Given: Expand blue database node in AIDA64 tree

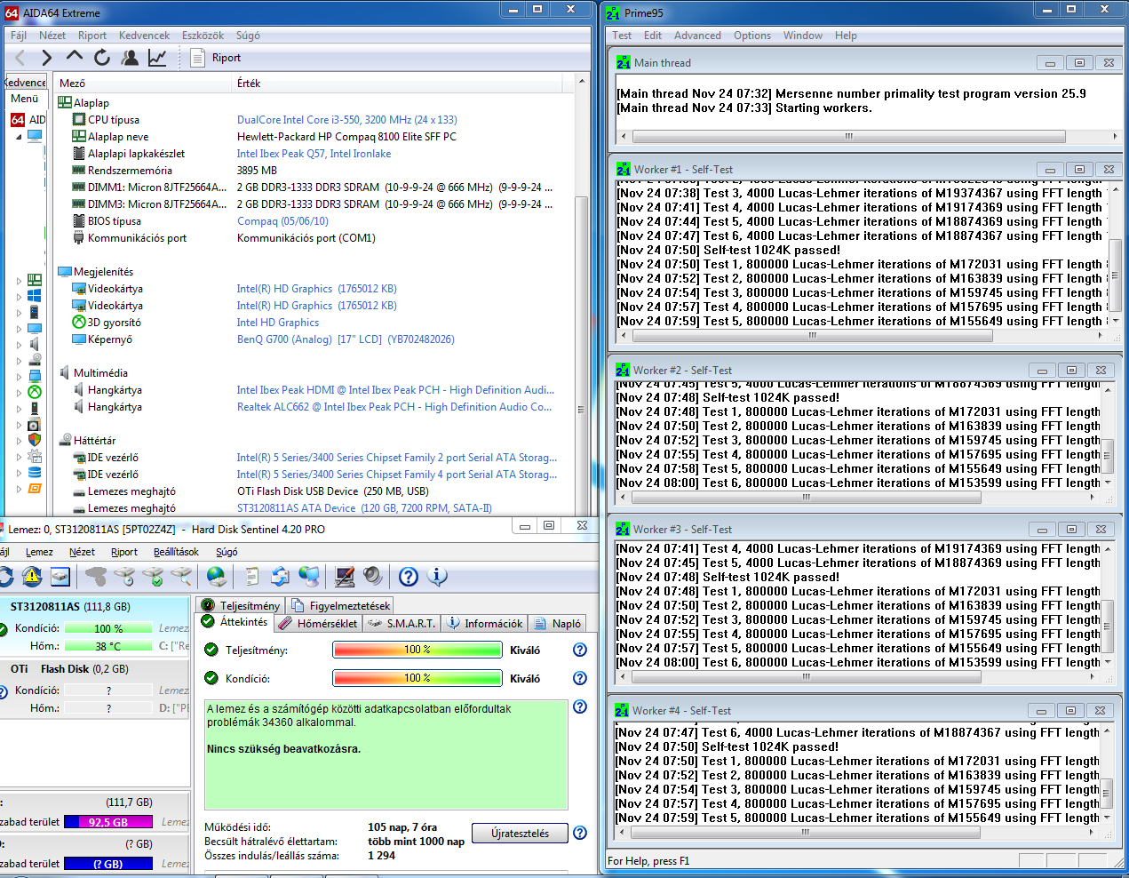Looking at the screenshot, I should [19, 472].
